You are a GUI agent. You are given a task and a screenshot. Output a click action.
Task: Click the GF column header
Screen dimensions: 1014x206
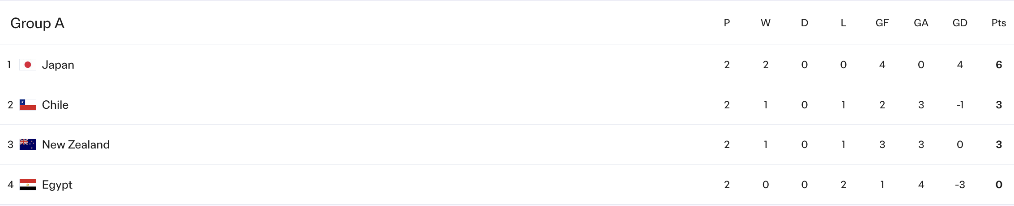[x=882, y=23]
